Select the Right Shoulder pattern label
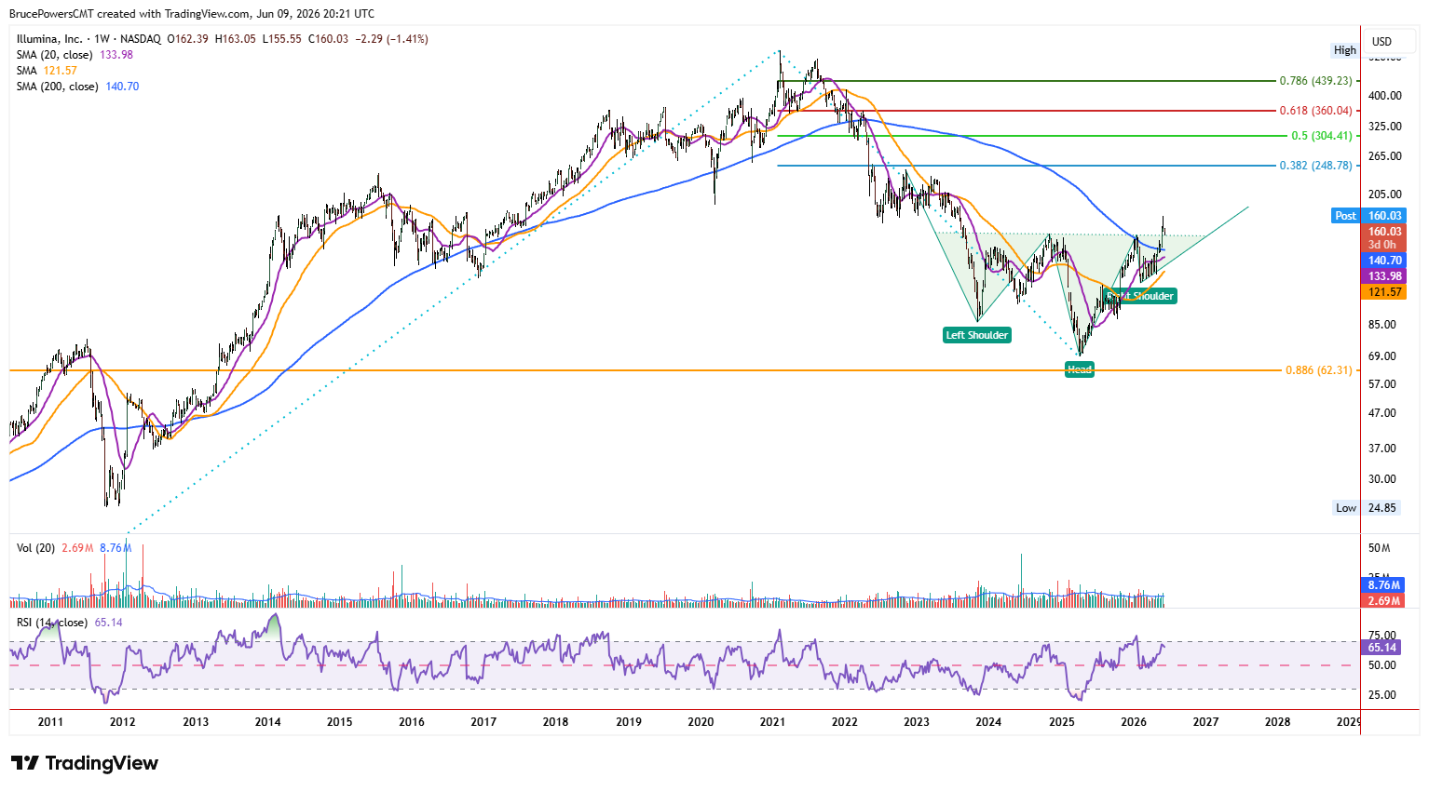Screen dimensions: 1429x791 (x=1140, y=296)
